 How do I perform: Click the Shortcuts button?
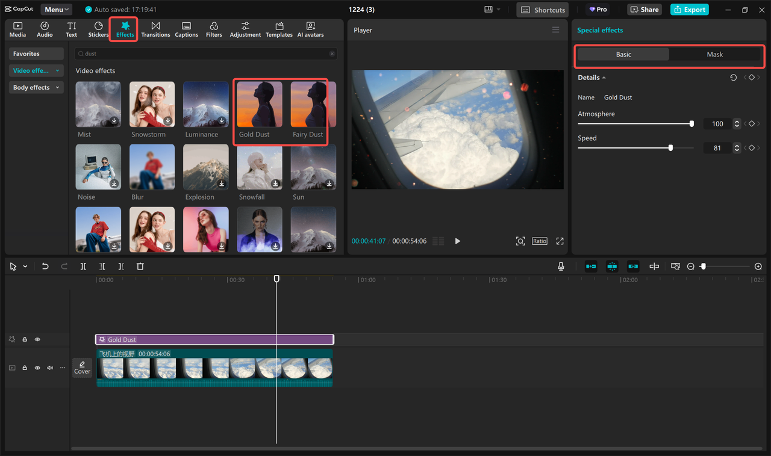point(542,9)
